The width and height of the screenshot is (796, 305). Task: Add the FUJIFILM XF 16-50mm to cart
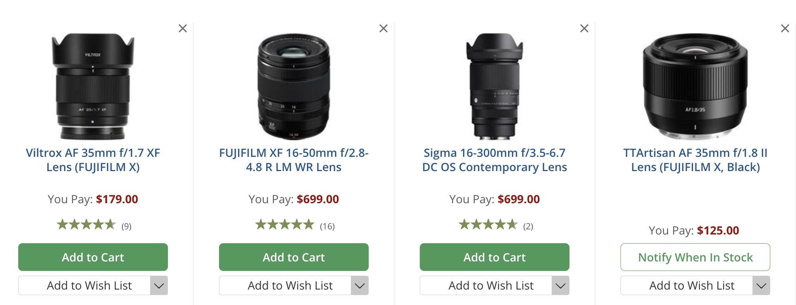coord(293,257)
